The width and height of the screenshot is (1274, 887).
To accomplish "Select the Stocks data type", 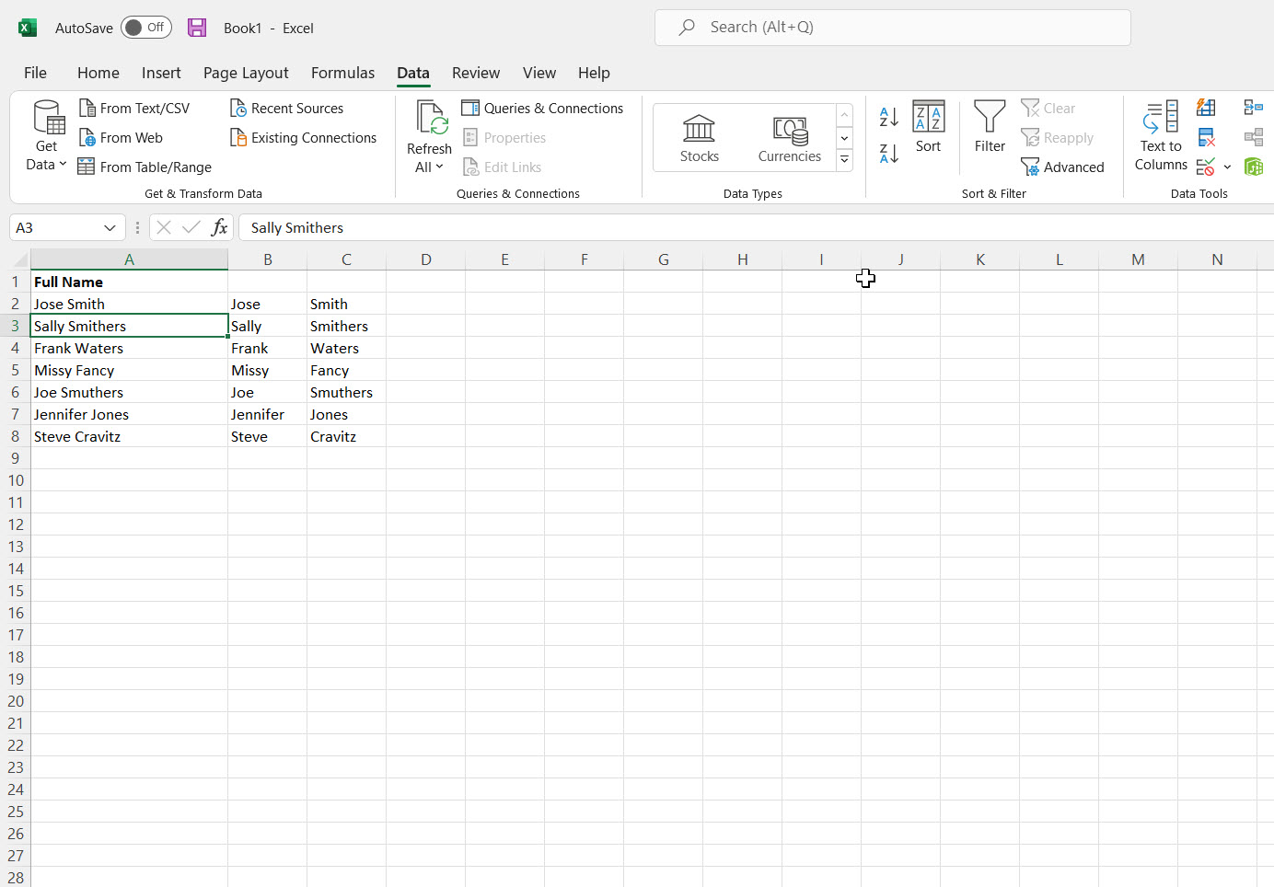I will pos(700,138).
